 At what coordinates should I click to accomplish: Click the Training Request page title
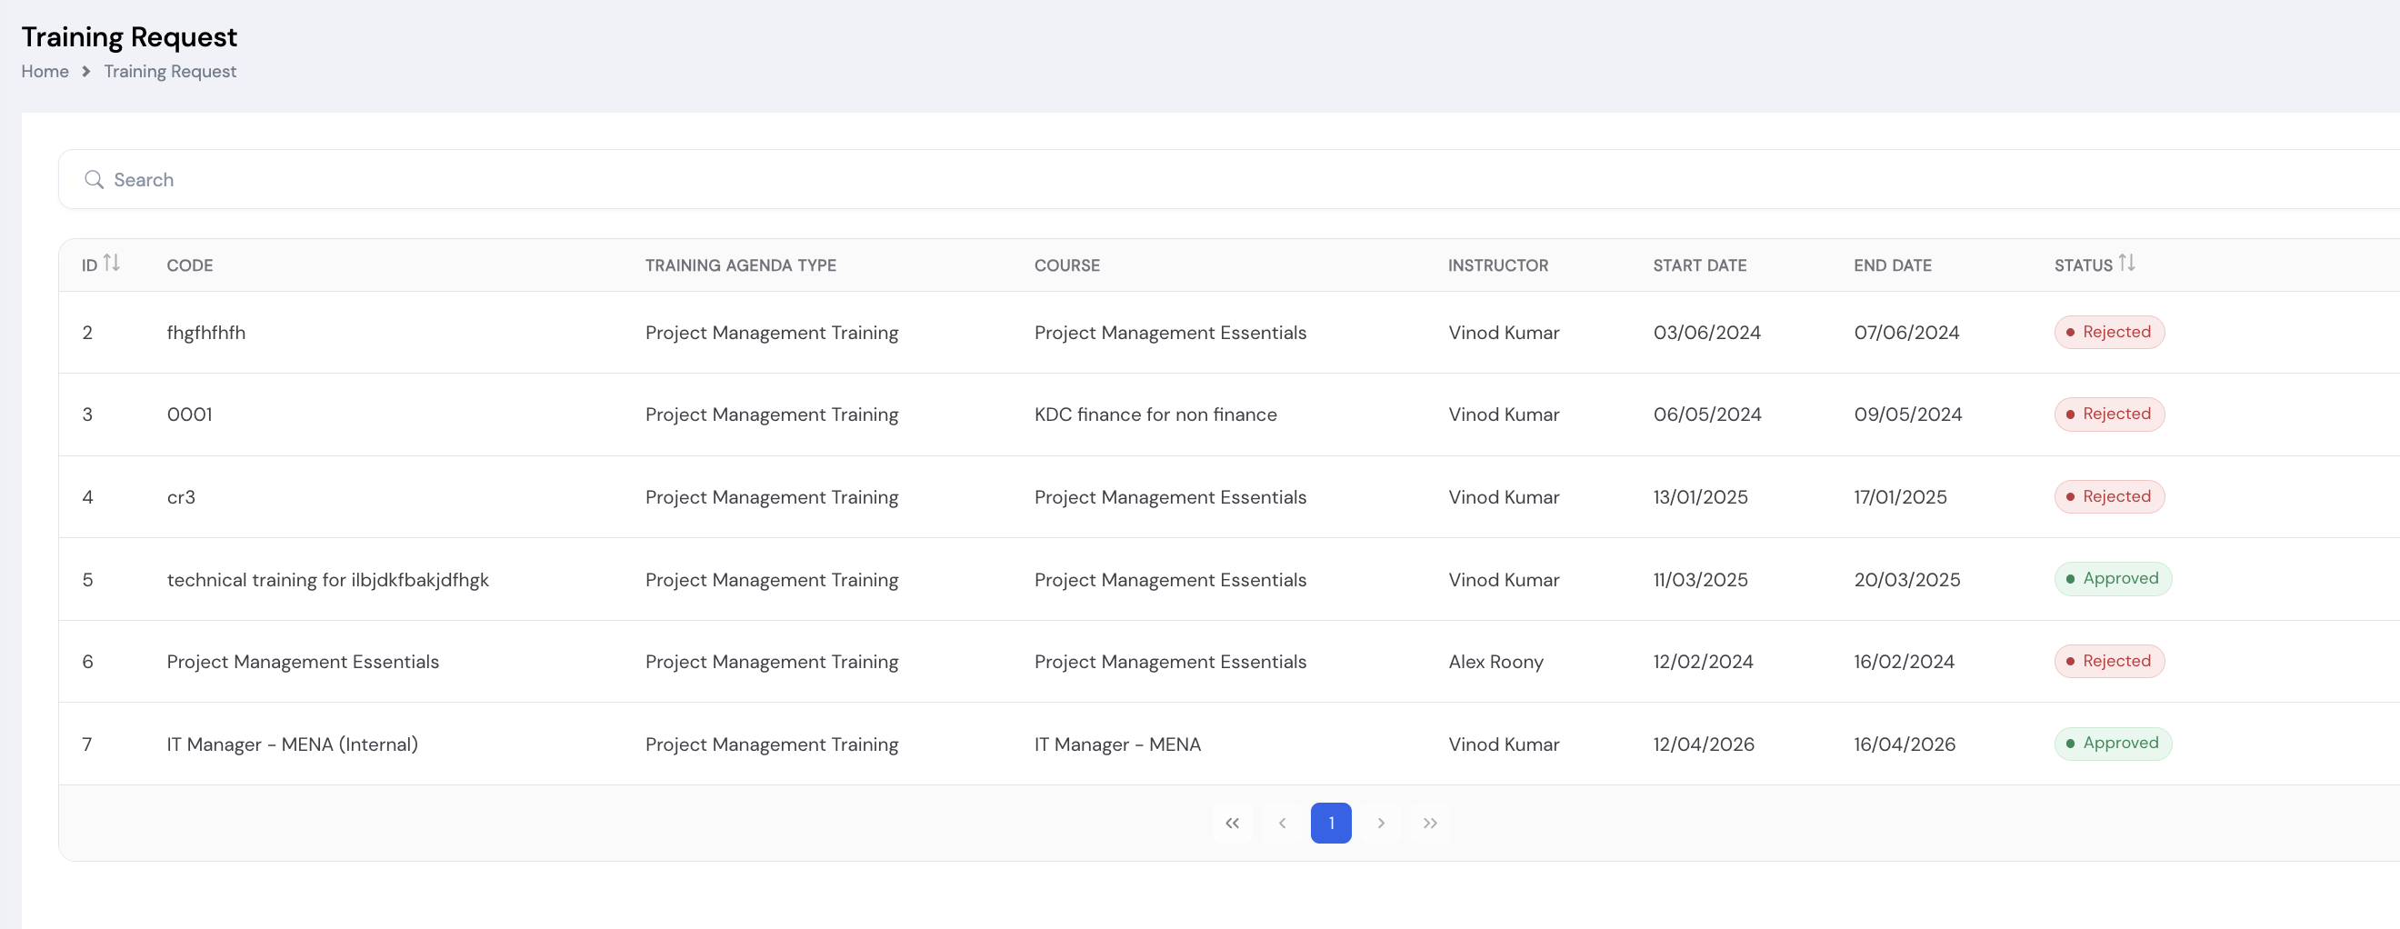tap(129, 37)
